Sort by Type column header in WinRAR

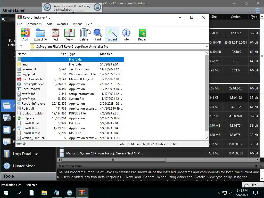[83, 54]
